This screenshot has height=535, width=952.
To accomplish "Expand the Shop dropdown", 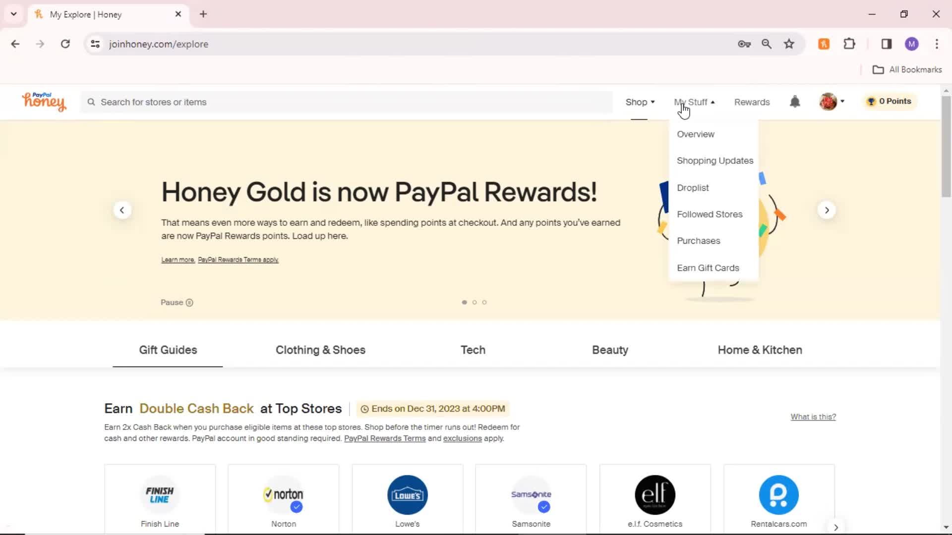I will point(640,102).
